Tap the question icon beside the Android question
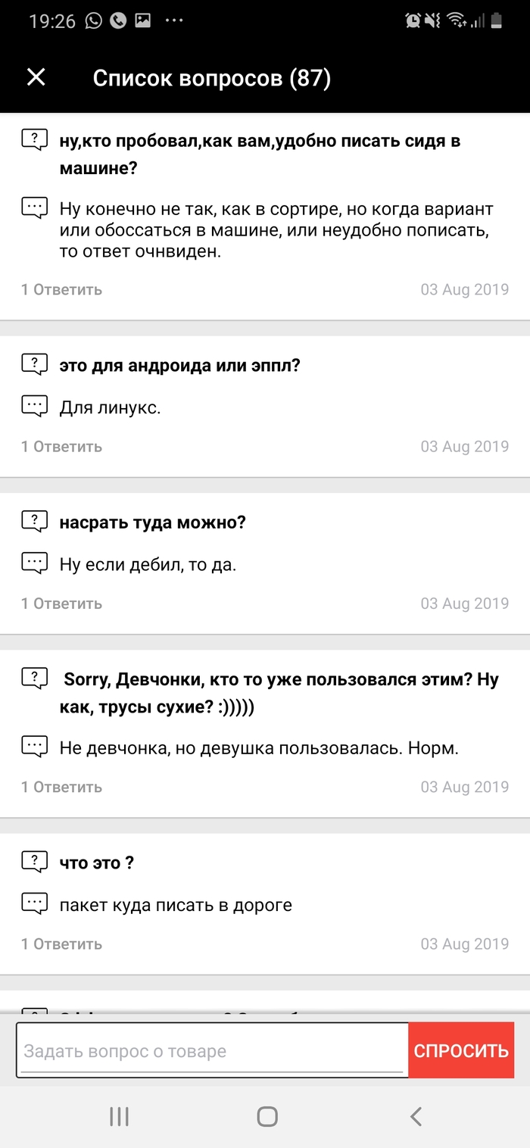530x1148 pixels. click(34, 364)
